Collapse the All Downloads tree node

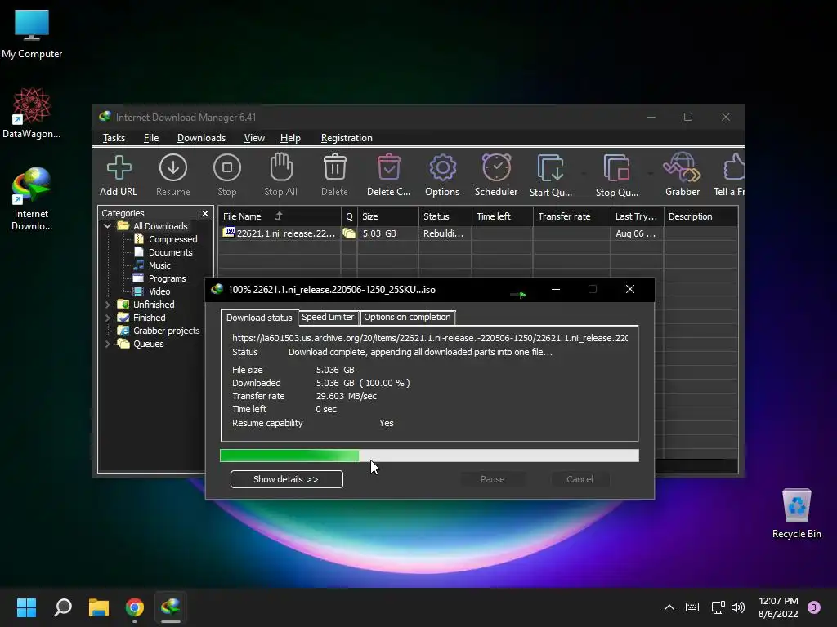click(x=108, y=226)
